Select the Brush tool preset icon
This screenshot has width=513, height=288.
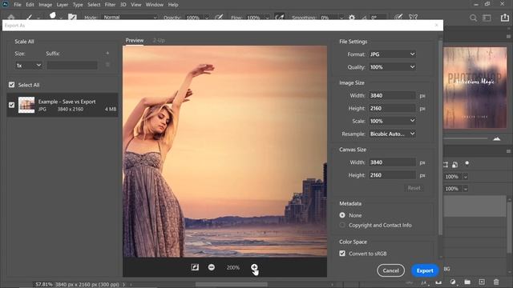coord(30,18)
